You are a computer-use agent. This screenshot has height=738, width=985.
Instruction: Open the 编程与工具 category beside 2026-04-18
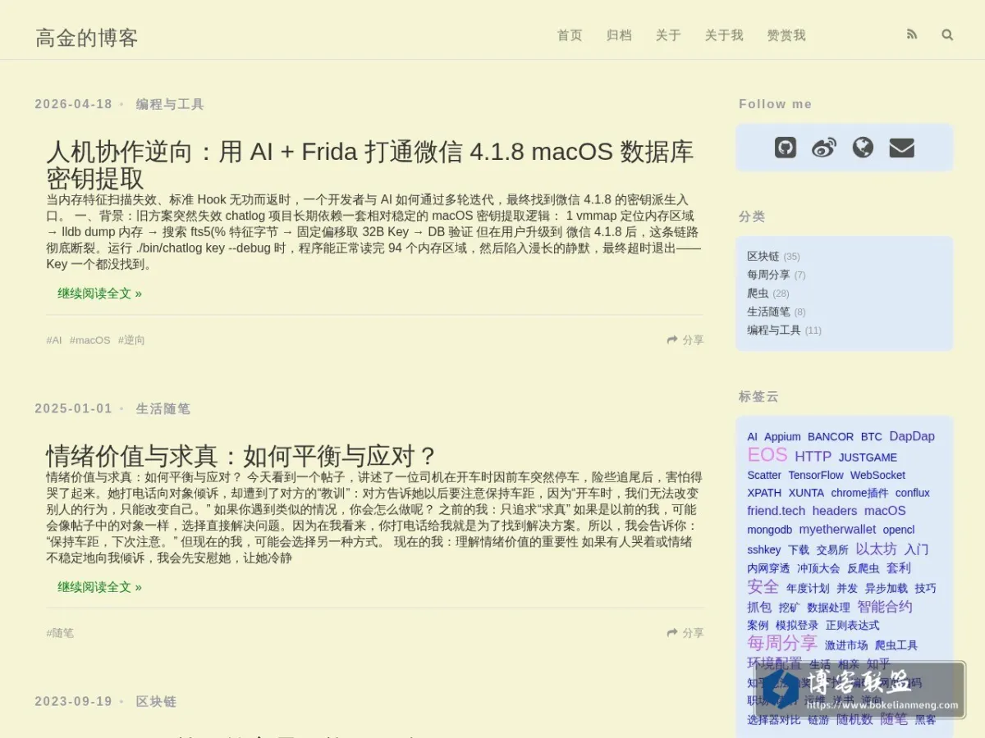click(x=170, y=104)
